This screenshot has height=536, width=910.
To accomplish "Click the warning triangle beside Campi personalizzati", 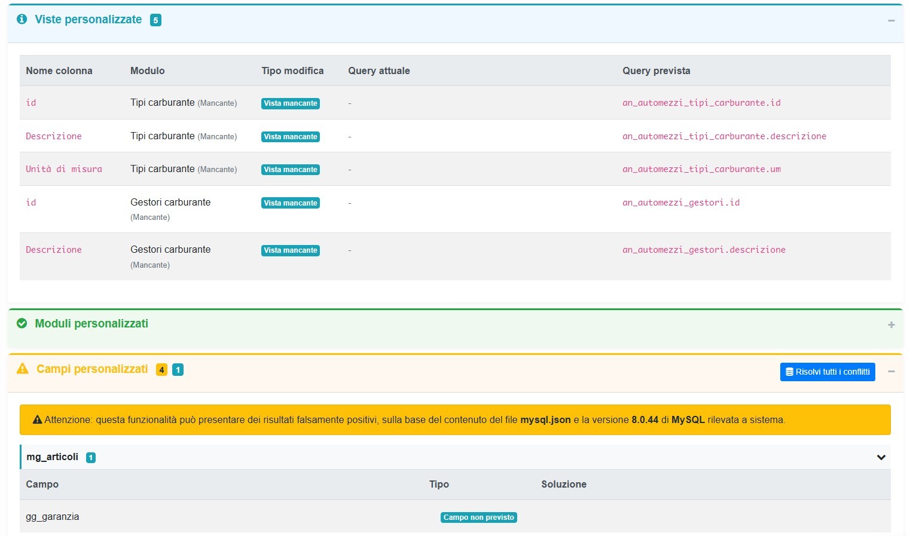I will tap(23, 369).
